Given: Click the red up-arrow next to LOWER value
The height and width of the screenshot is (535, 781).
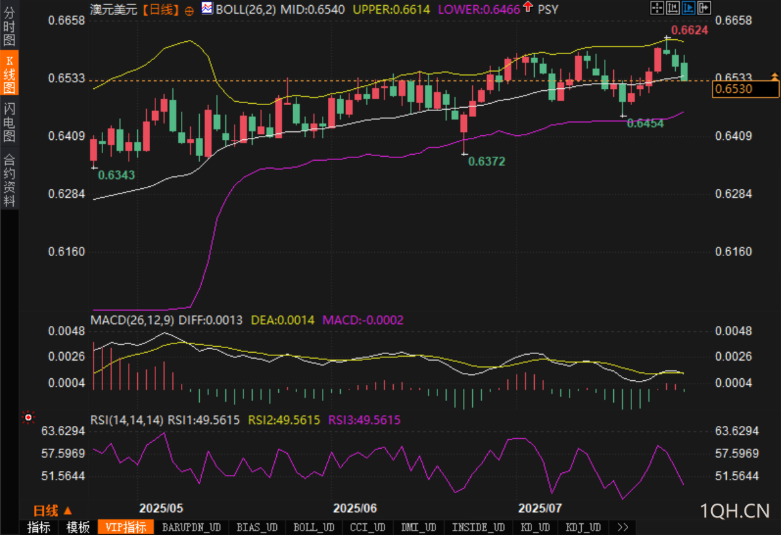Looking at the screenshot, I should tap(528, 7).
